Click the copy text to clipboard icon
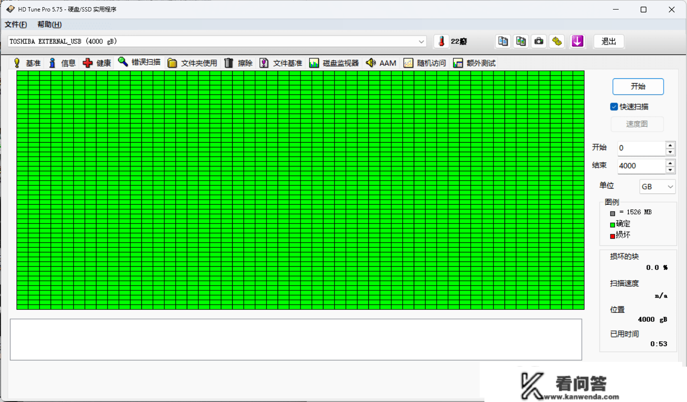 point(503,42)
